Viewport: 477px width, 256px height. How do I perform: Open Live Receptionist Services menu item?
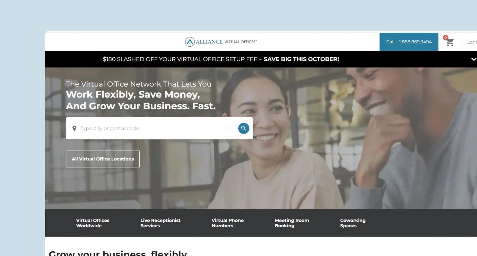160,223
